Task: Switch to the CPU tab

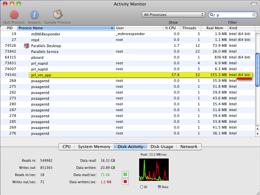Action: (67, 147)
